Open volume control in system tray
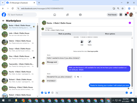The width and height of the screenshot is (137, 103). (x=120, y=101)
